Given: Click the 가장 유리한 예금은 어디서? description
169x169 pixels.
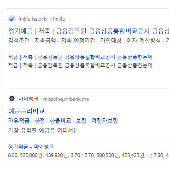Looking at the screenshot, I should [x=42, y=130].
